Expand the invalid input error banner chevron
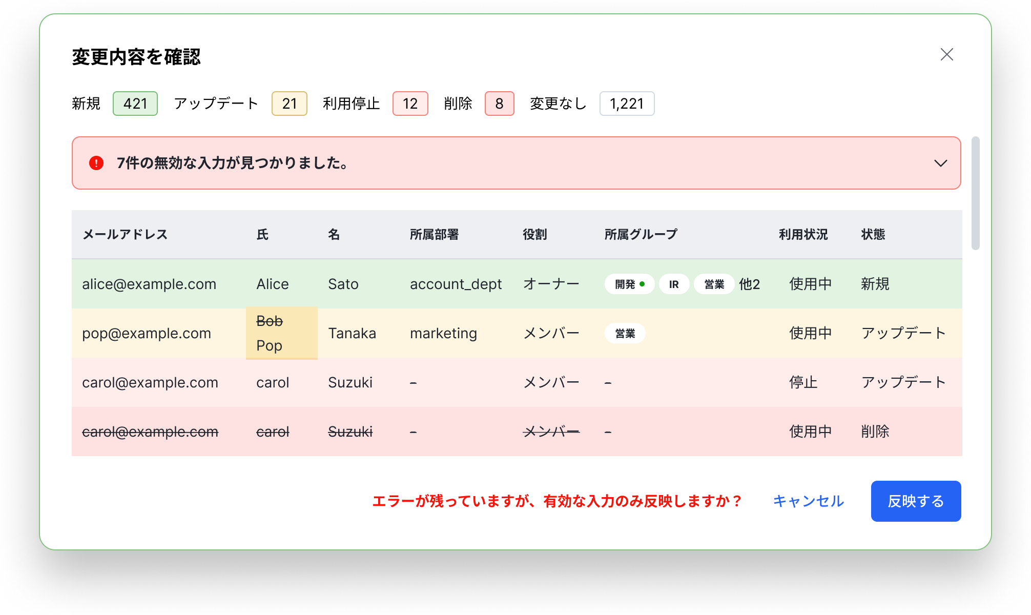This screenshot has height=615, width=1031. [x=940, y=163]
